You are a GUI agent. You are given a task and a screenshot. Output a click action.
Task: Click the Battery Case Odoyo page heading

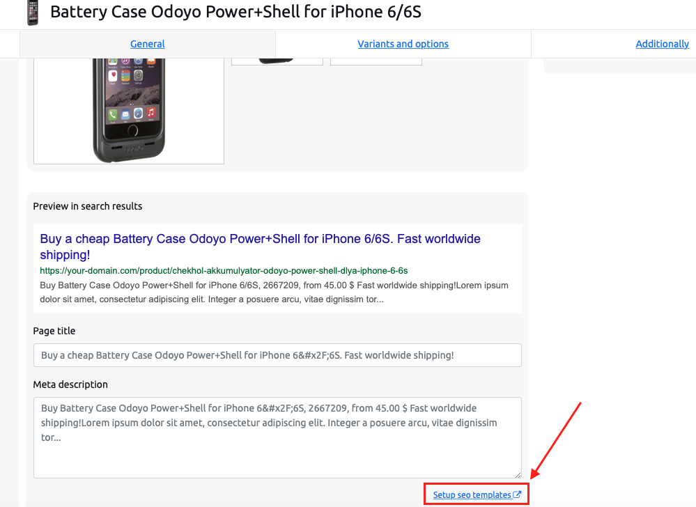[x=235, y=12]
